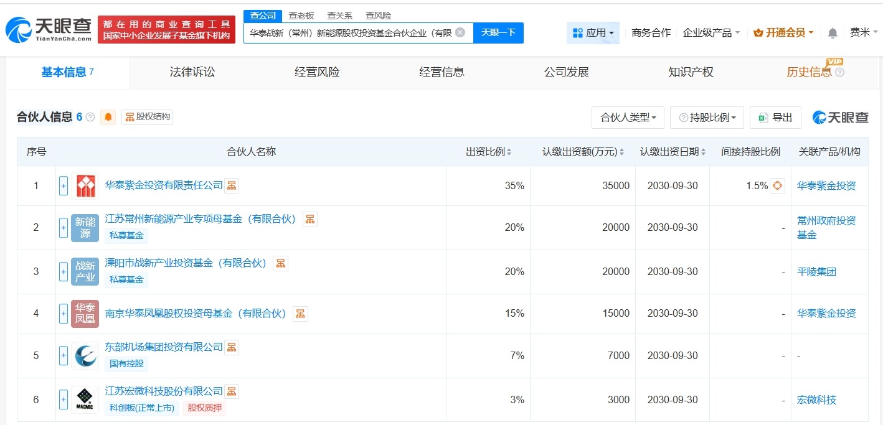Click the bell icon beside 合伙人信息
This screenshot has height=425, width=883.
pyautogui.click(x=108, y=117)
